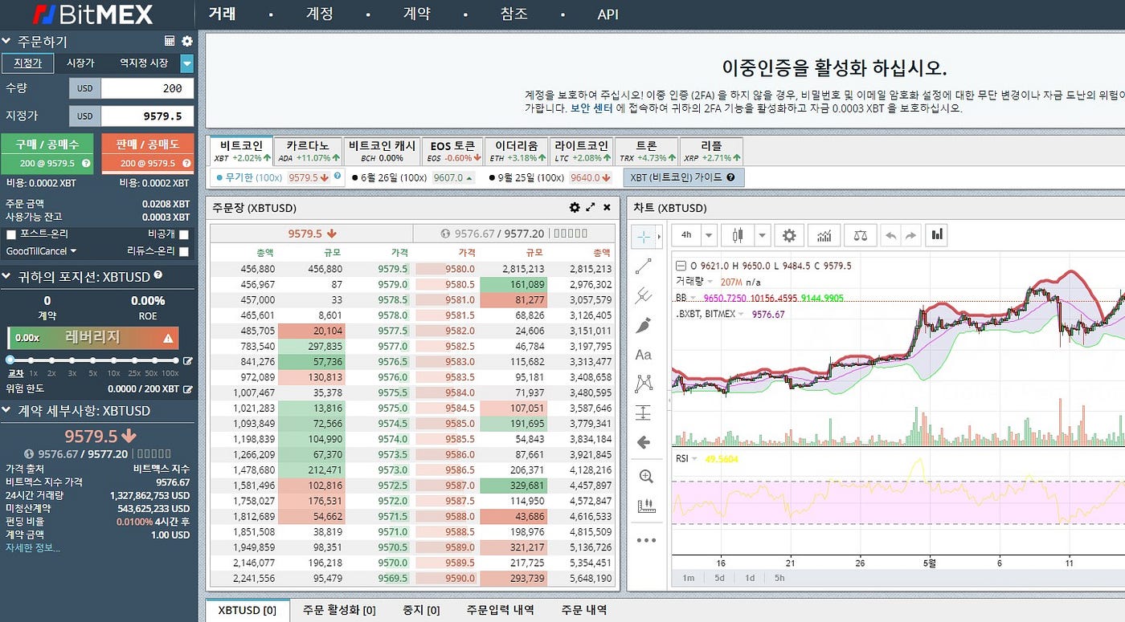Select the brush drawing tool
Screen dimensions: 1125x622
click(x=643, y=325)
